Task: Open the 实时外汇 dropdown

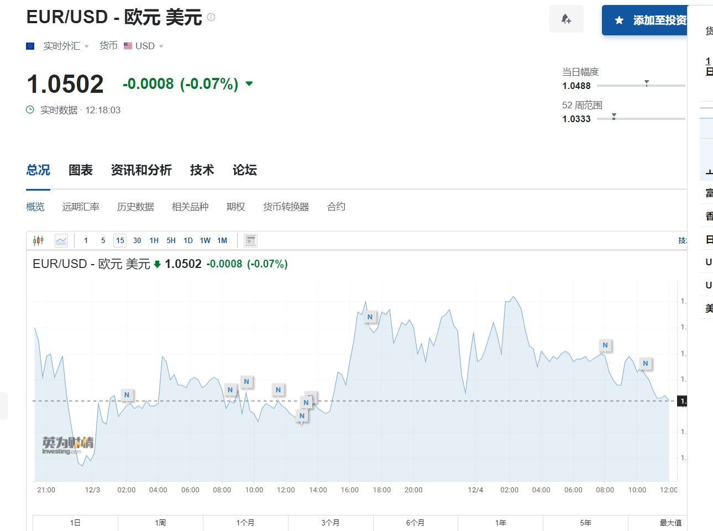Action: (x=66, y=46)
